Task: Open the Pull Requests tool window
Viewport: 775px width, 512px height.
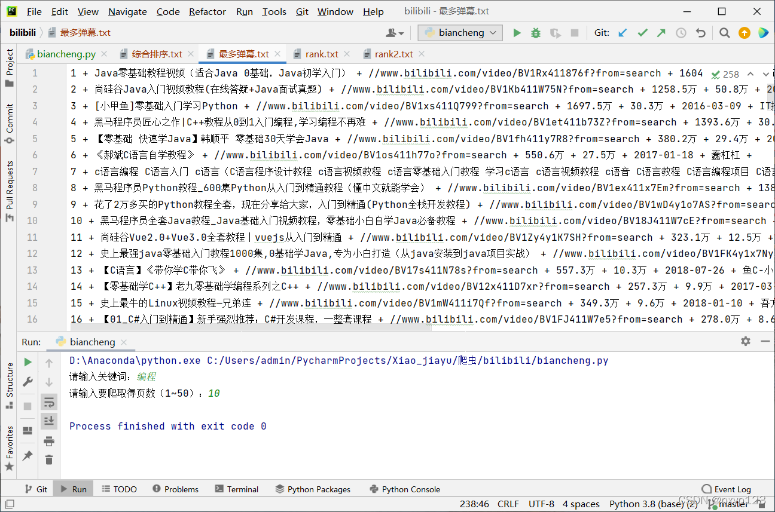Action: click(9, 191)
